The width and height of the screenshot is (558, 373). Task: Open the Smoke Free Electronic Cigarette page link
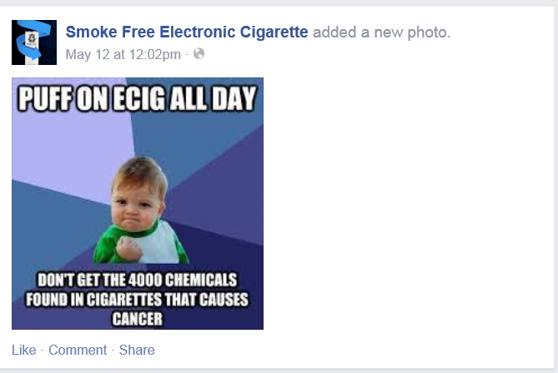click(x=187, y=32)
